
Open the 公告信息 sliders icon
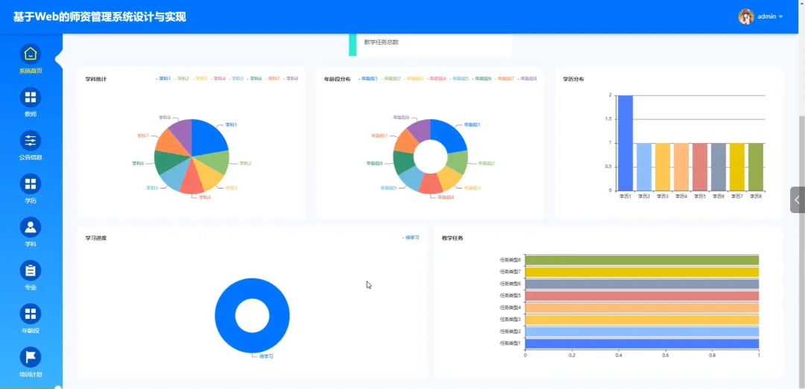(x=31, y=141)
